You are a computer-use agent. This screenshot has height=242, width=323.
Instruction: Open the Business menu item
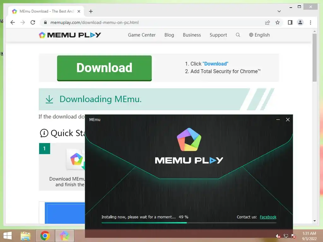coord(192,35)
